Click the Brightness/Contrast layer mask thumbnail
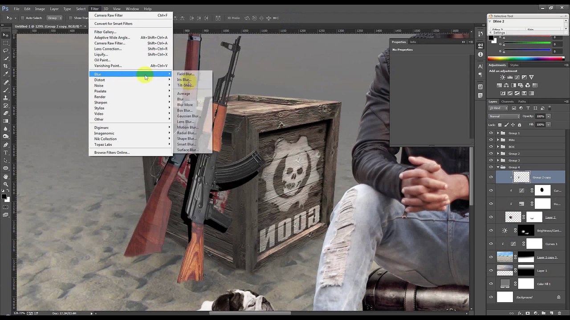Viewport: 570px width, 320px height. pos(526,231)
